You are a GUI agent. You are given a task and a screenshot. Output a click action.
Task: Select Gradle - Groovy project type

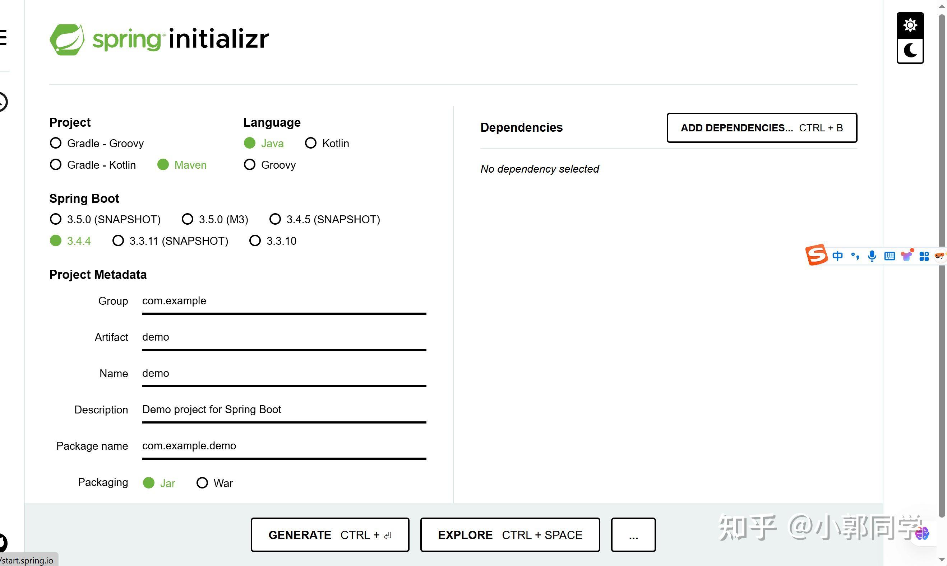tap(97, 144)
